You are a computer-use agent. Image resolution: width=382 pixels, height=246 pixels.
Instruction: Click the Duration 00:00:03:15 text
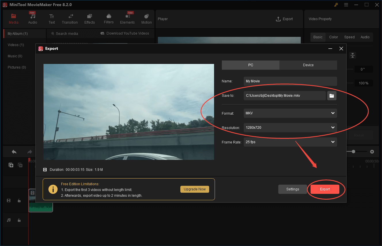[67, 170]
